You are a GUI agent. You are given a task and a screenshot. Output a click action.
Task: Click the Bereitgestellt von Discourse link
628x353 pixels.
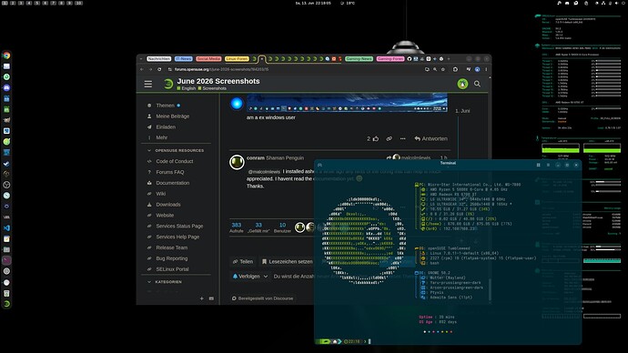pos(262,298)
